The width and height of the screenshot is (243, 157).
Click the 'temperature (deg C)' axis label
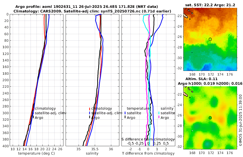(36, 153)
